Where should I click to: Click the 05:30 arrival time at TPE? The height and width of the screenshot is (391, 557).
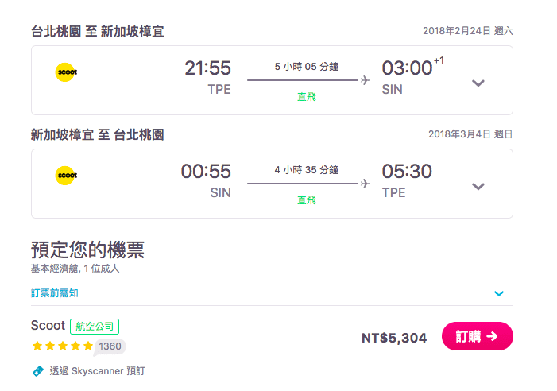(x=407, y=172)
